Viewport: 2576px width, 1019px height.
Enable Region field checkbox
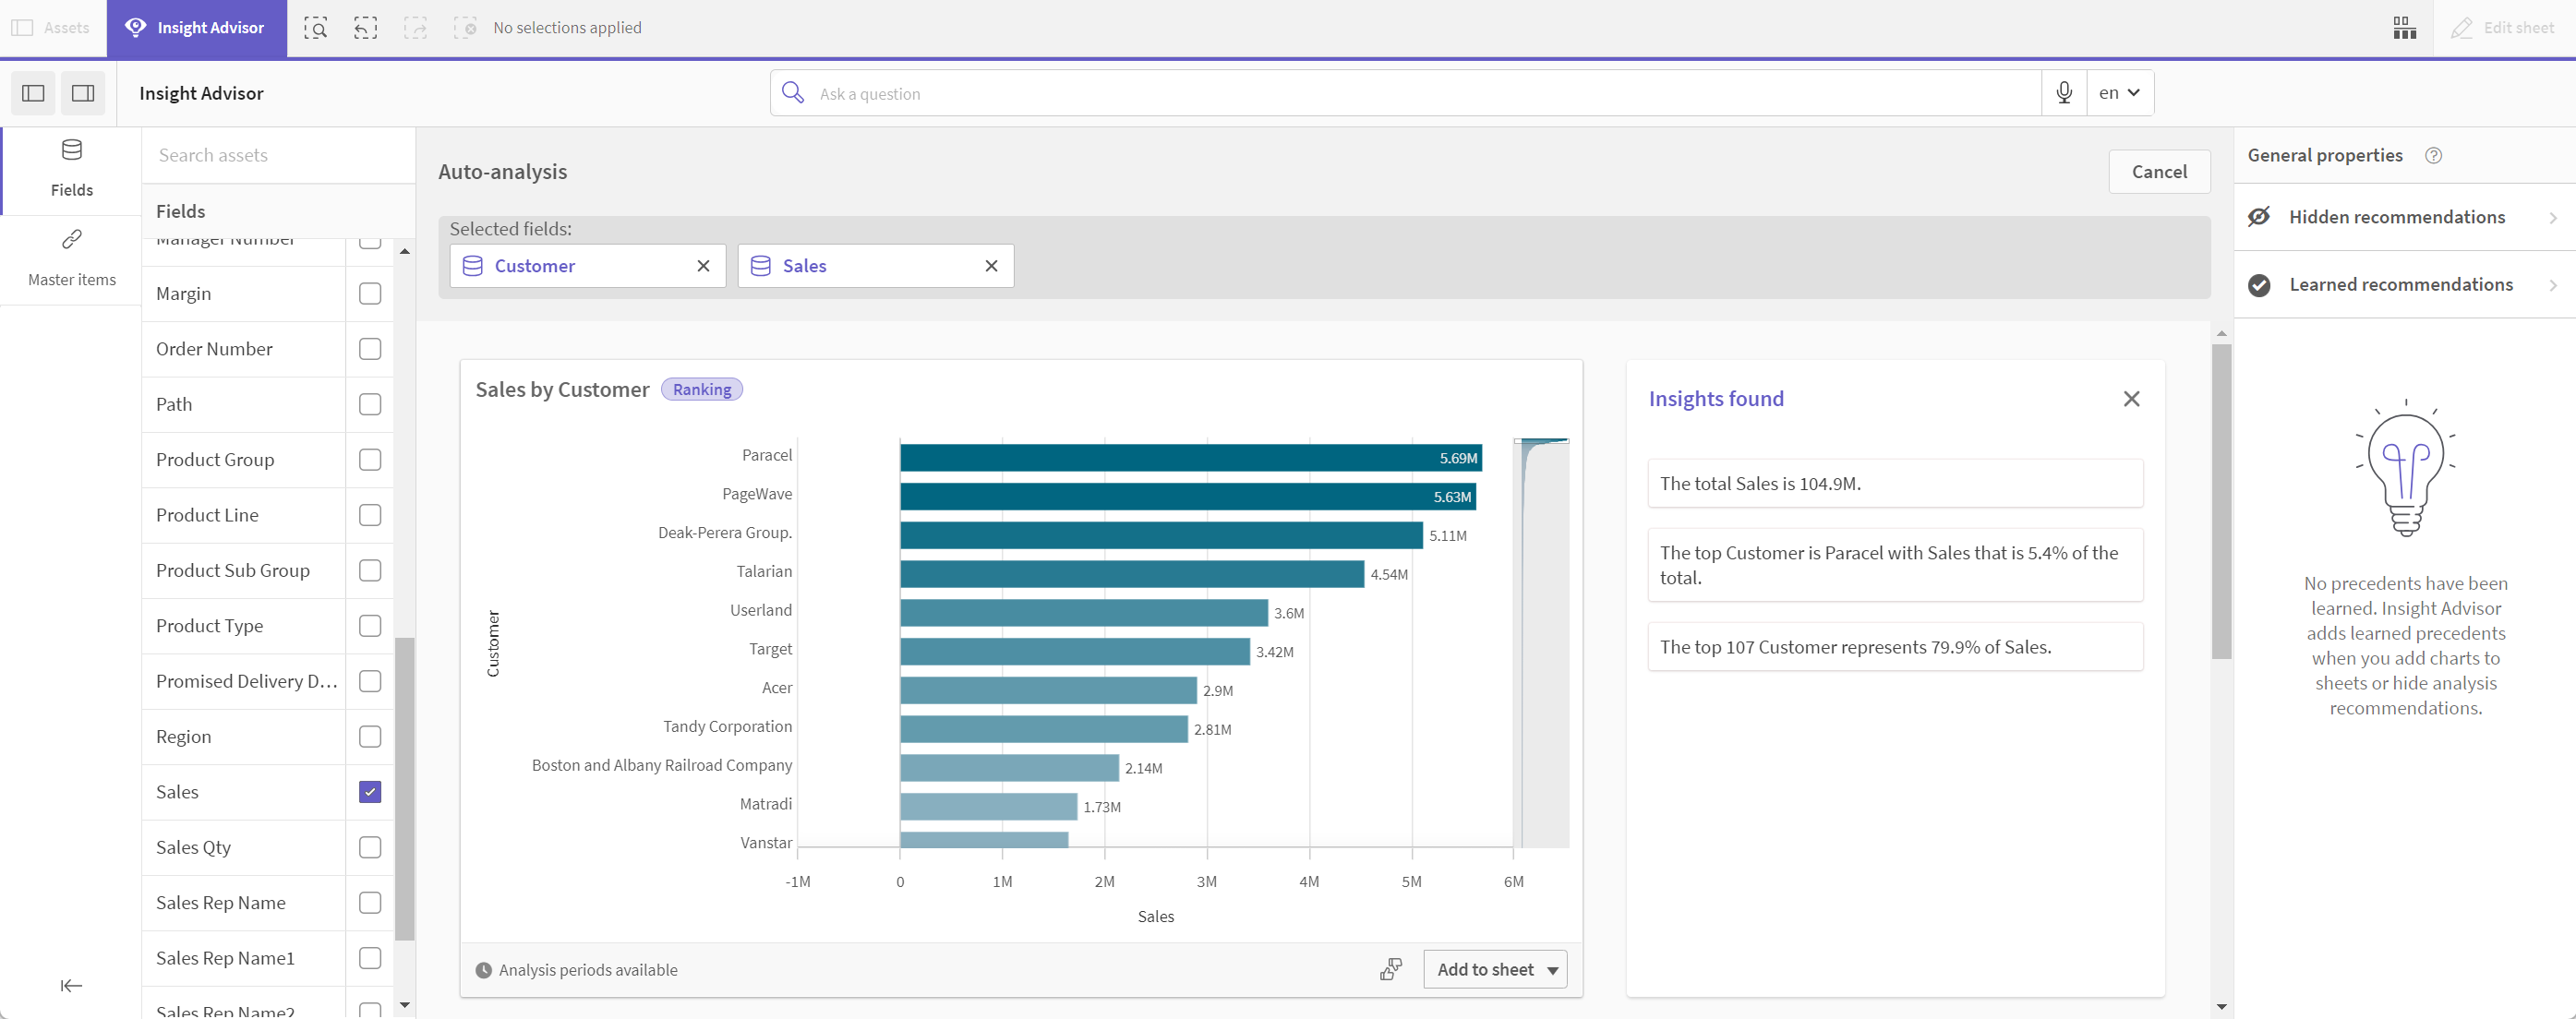(369, 737)
